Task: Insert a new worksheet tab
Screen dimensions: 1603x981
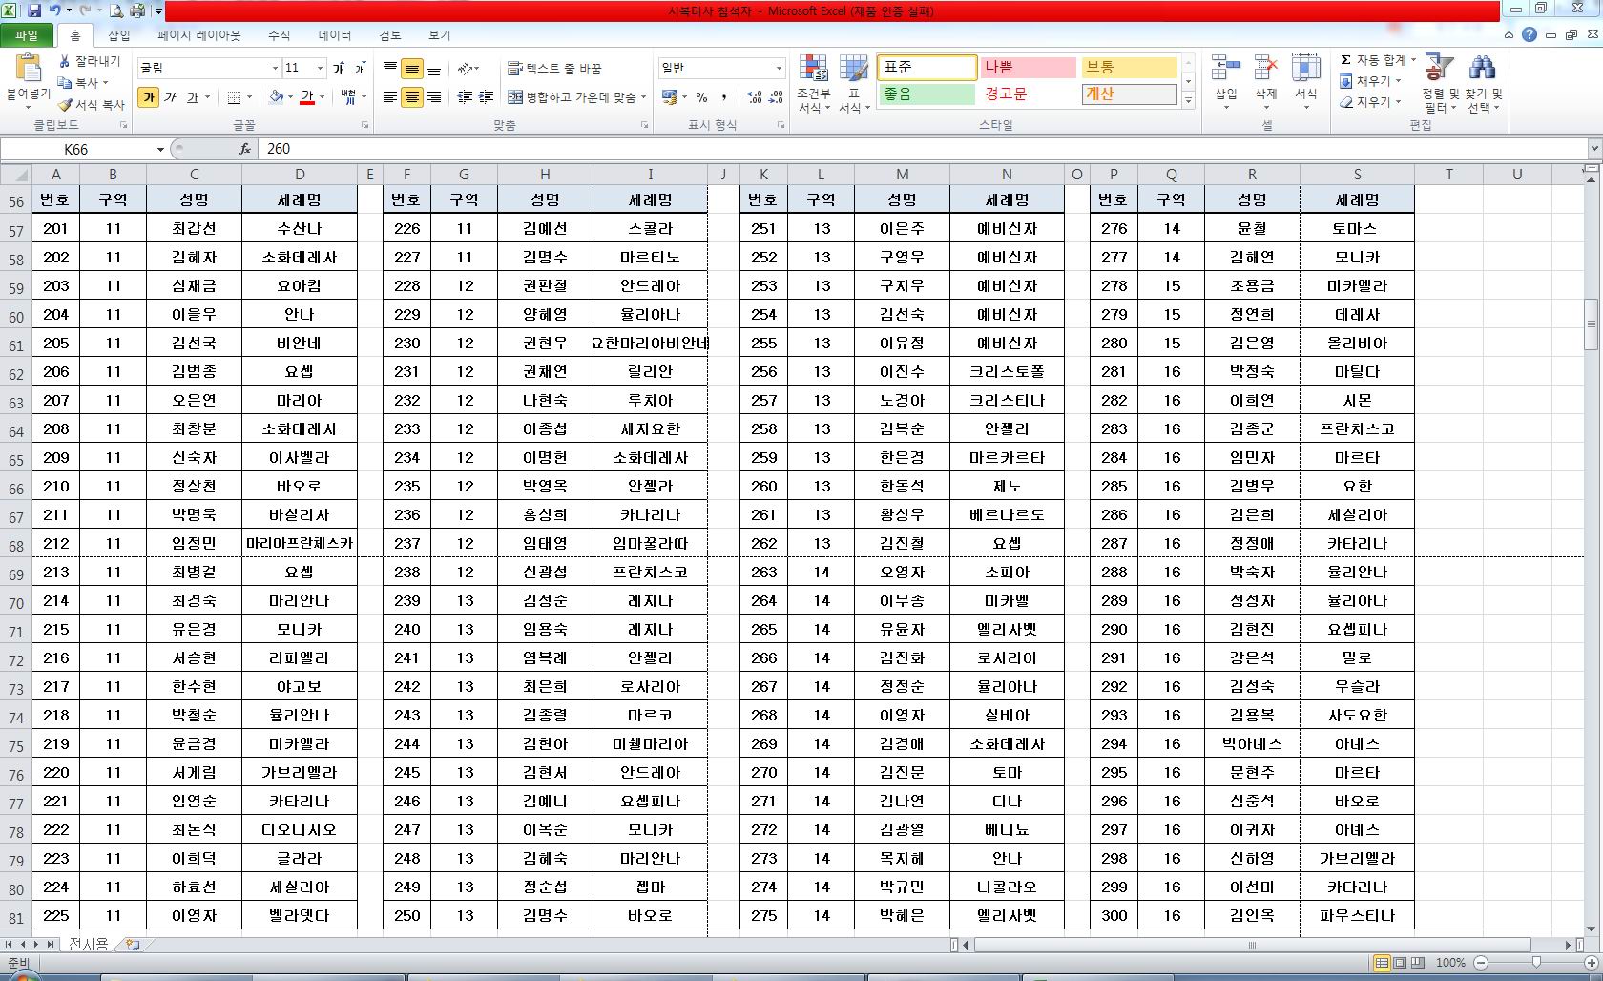Action: click(133, 945)
